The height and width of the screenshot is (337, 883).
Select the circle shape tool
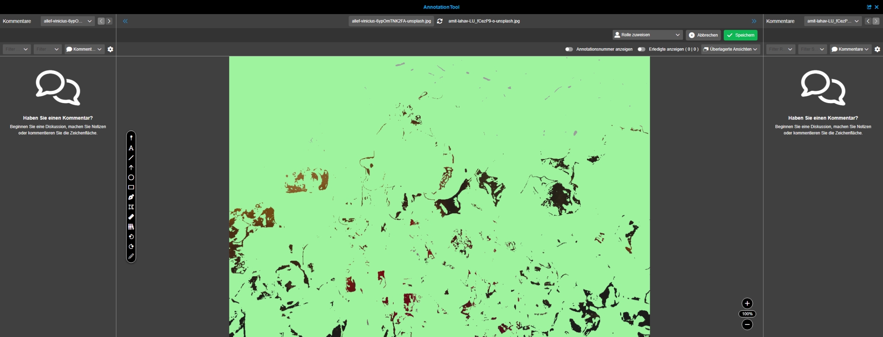coord(131,178)
